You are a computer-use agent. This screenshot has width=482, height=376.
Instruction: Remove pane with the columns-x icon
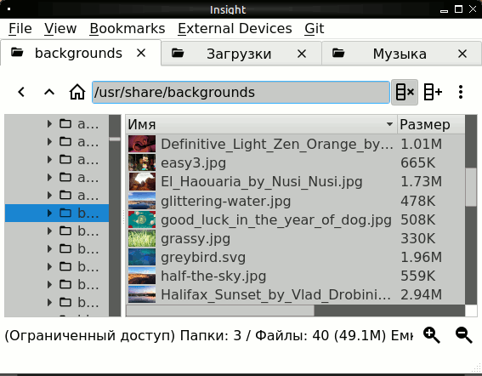[405, 92]
